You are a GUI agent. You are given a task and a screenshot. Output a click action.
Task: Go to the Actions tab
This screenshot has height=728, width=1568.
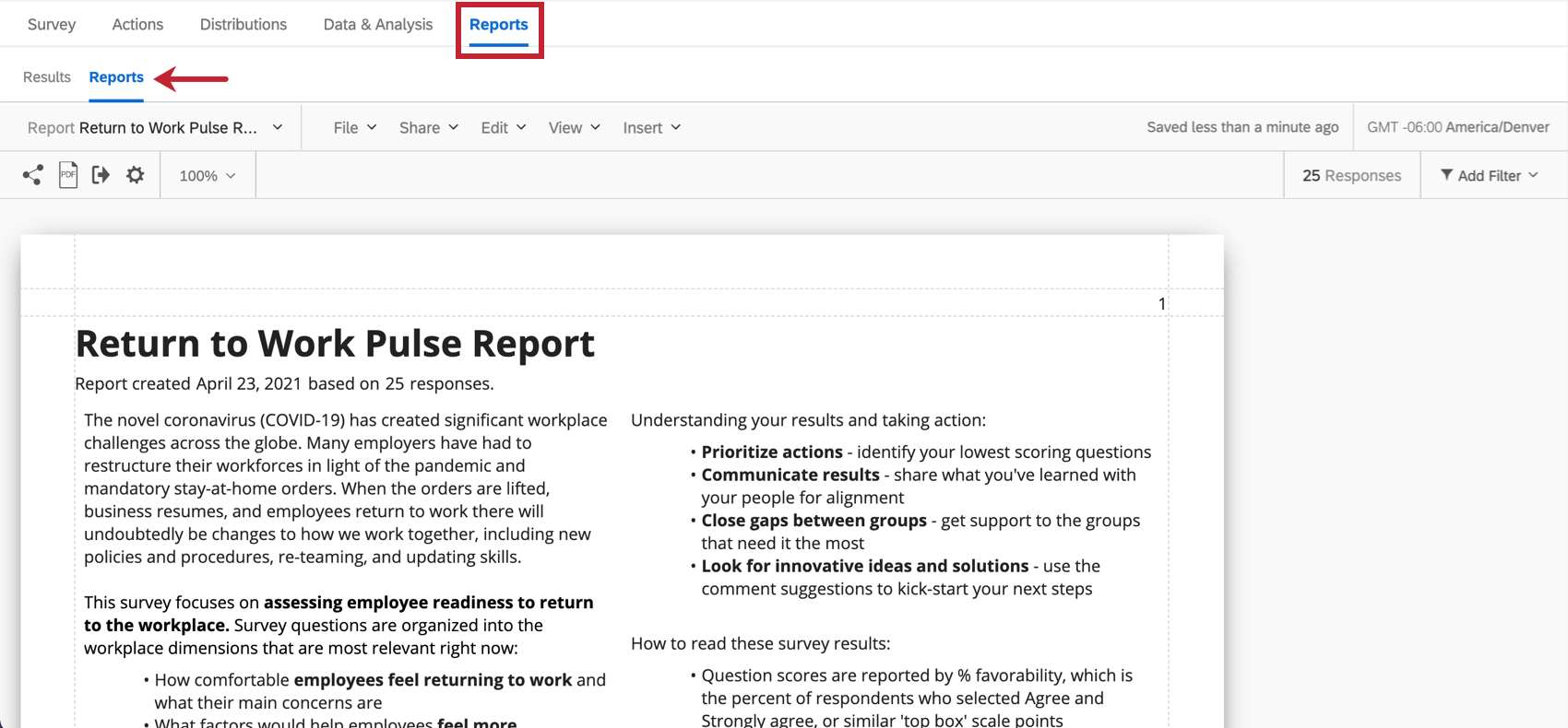(x=137, y=25)
